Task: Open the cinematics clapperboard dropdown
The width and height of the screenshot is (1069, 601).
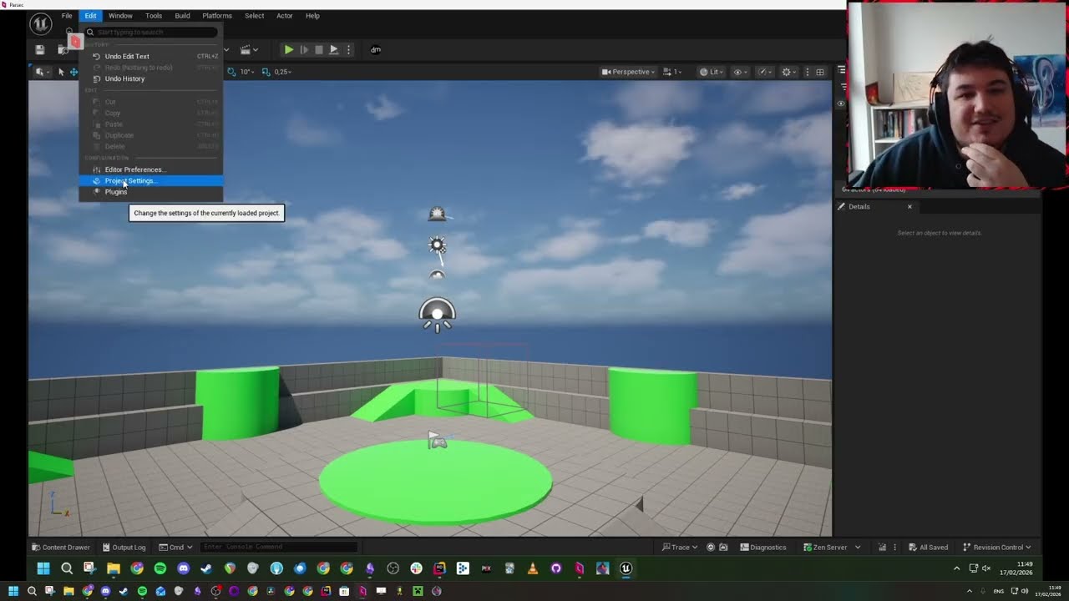Action: pos(249,50)
